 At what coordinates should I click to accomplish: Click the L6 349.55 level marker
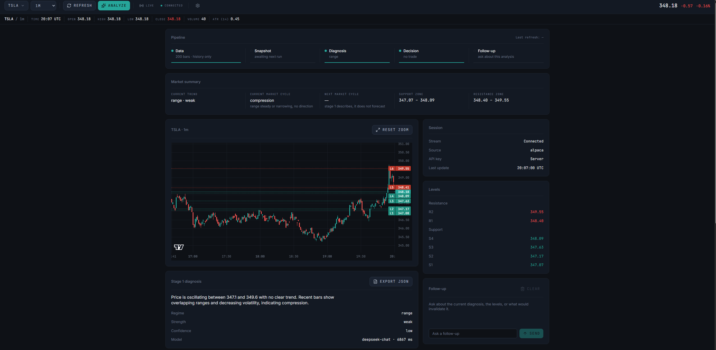[x=400, y=169]
